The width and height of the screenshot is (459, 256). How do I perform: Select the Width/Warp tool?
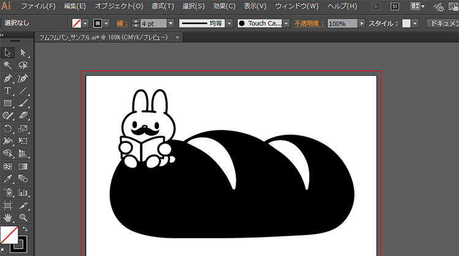7,141
